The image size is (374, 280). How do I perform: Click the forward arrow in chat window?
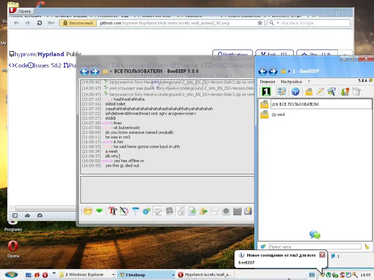[95, 71]
